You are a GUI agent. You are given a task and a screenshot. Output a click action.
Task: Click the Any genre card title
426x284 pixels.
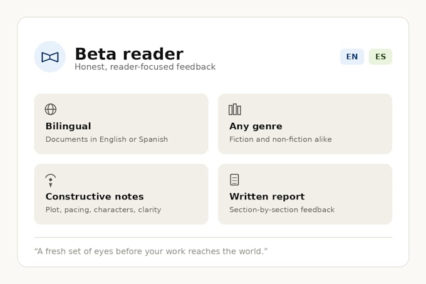256,126
